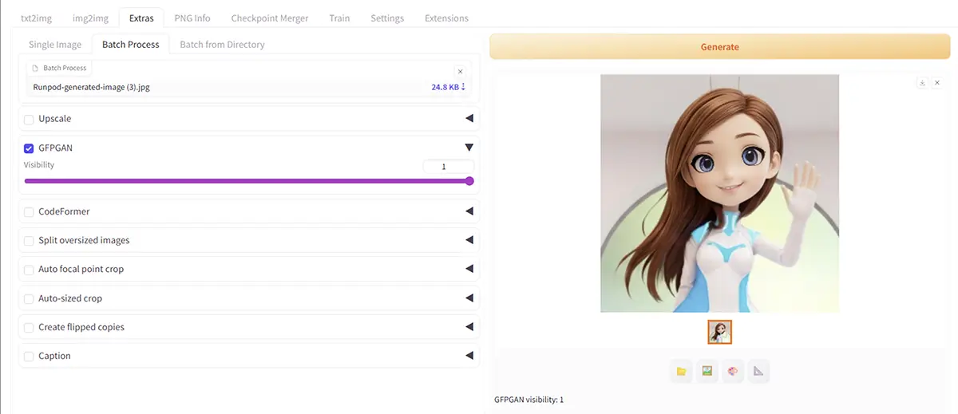The image size is (958, 414).
Task: Switch to Single Image sub-tab
Action: tap(55, 45)
